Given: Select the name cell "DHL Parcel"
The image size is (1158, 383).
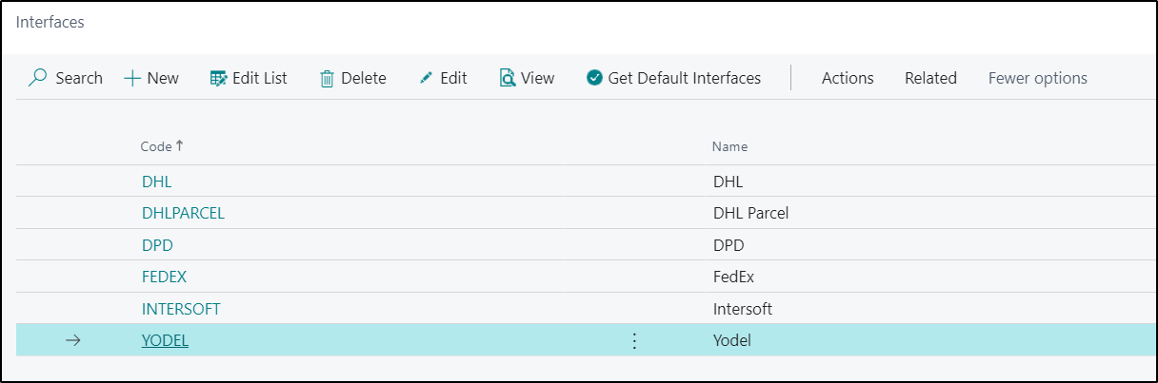Looking at the screenshot, I should pos(750,213).
